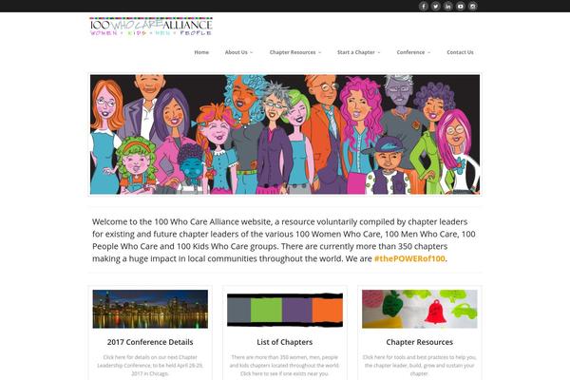Click the 100 Who Care Alliance logo
Screen dimensions: 570x380
coord(151,27)
